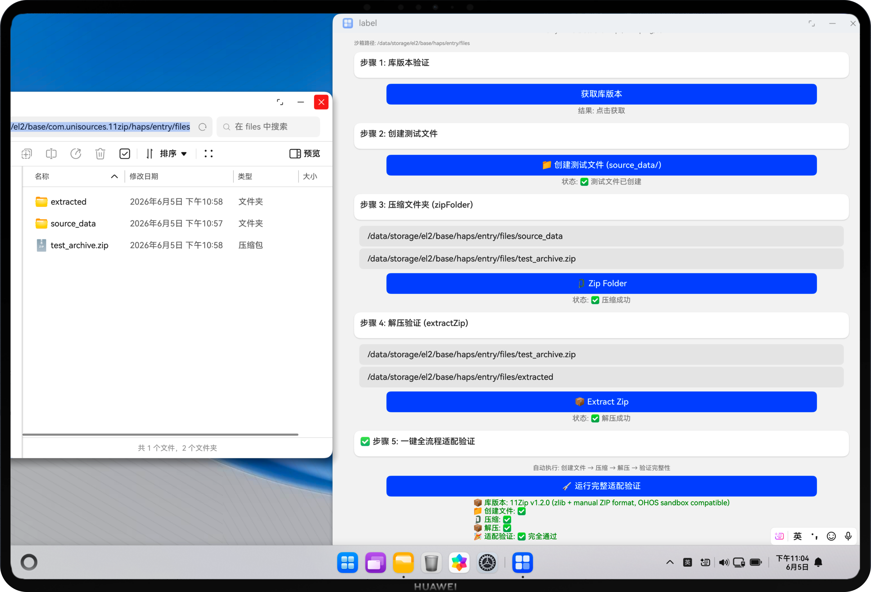The width and height of the screenshot is (871, 592).
Task: Click the circular assistant button in taskbar corner
Action: pyautogui.click(x=29, y=562)
